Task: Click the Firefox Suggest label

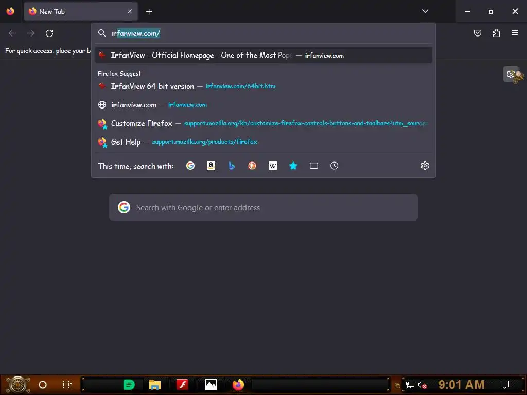Action: pos(119,74)
